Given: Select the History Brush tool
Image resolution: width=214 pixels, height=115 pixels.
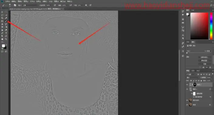Looking at the screenshot, I should click(x=6, y=24).
